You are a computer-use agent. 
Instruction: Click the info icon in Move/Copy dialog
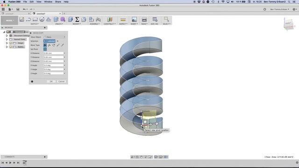point(32,82)
